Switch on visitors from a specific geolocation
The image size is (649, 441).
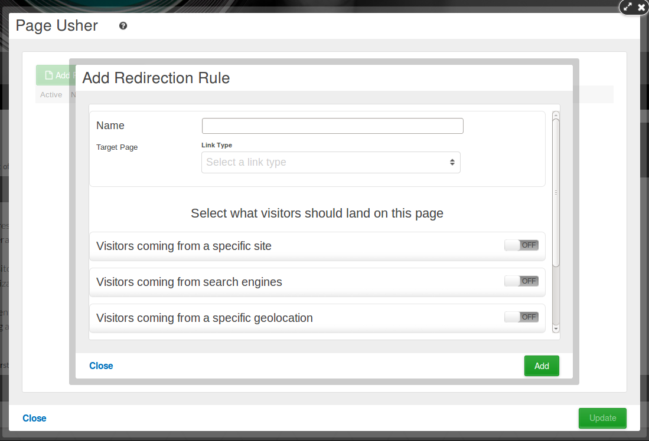tap(521, 317)
